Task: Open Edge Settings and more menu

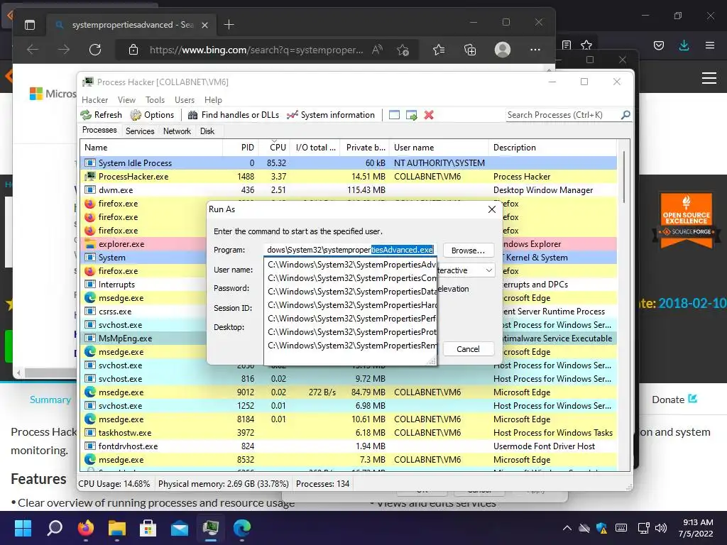Action: coord(535,50)
